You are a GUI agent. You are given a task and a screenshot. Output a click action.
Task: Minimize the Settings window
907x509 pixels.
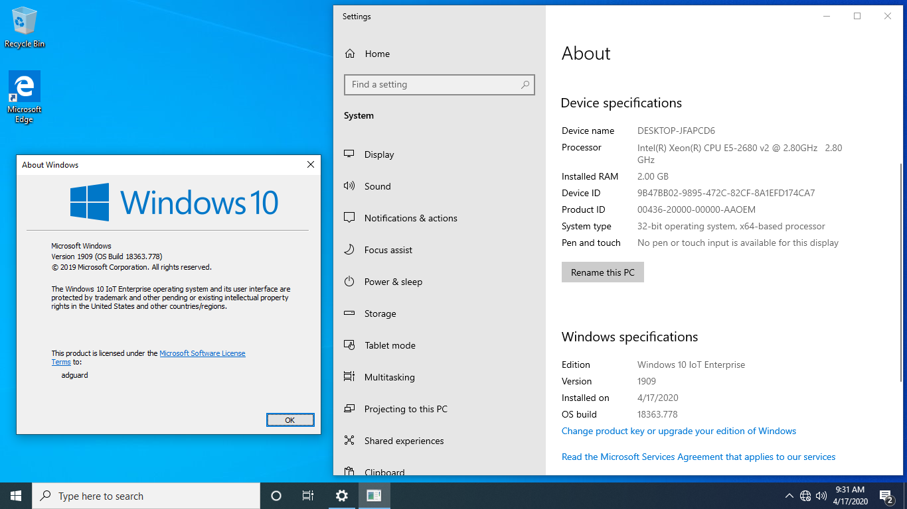pyautogui.click(x=827, y=16)
